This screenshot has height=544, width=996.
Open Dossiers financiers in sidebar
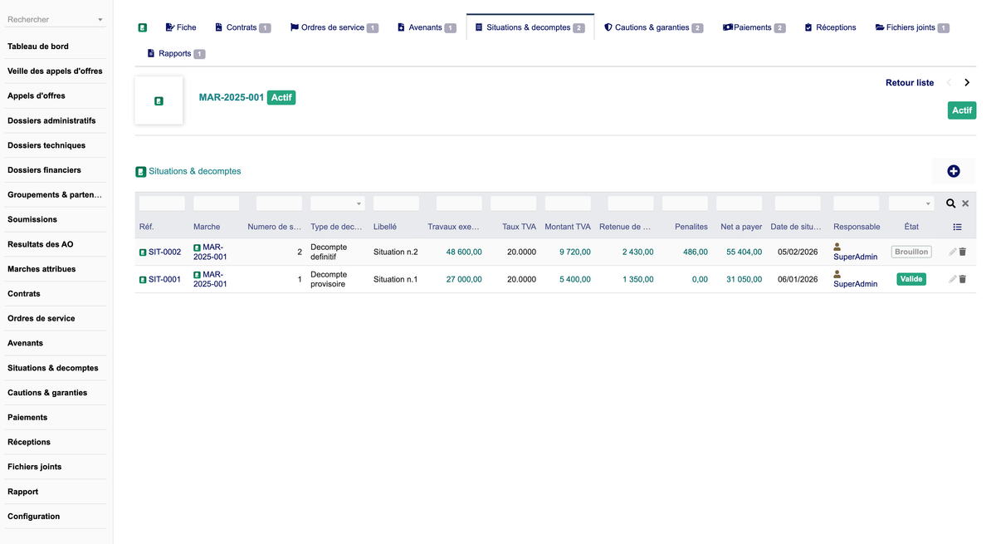[44, 169]
